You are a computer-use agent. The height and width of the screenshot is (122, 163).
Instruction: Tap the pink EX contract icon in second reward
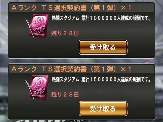pos(38,87)
